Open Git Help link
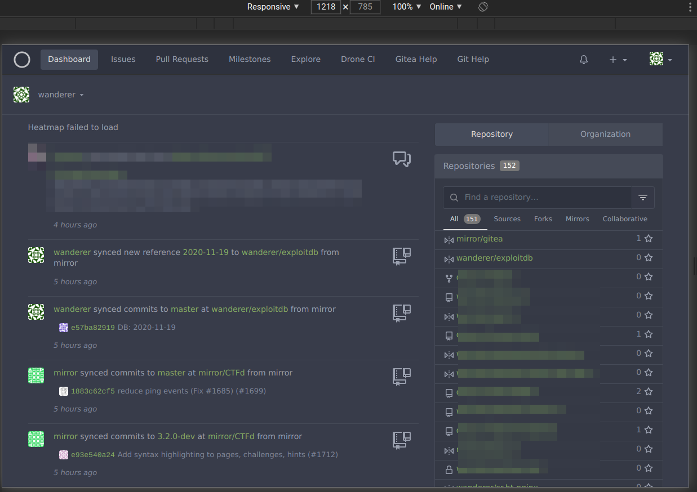This screenshot has width=697, height=492. [473, 60]
